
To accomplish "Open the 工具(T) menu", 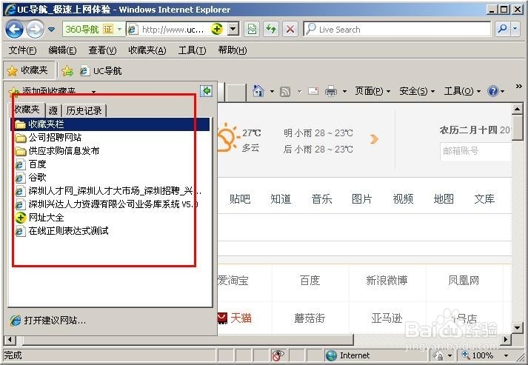I will point(192,50).
